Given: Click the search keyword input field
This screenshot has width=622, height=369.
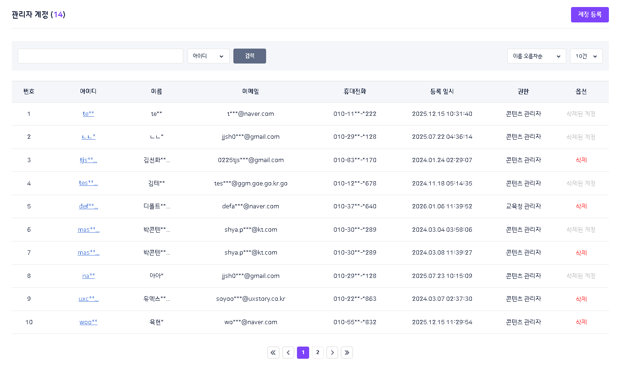Looking at the screenshot, I should pos(101,56).
